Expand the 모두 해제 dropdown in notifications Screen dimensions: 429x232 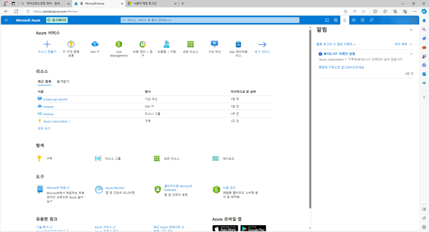click(x=403, y=44)
